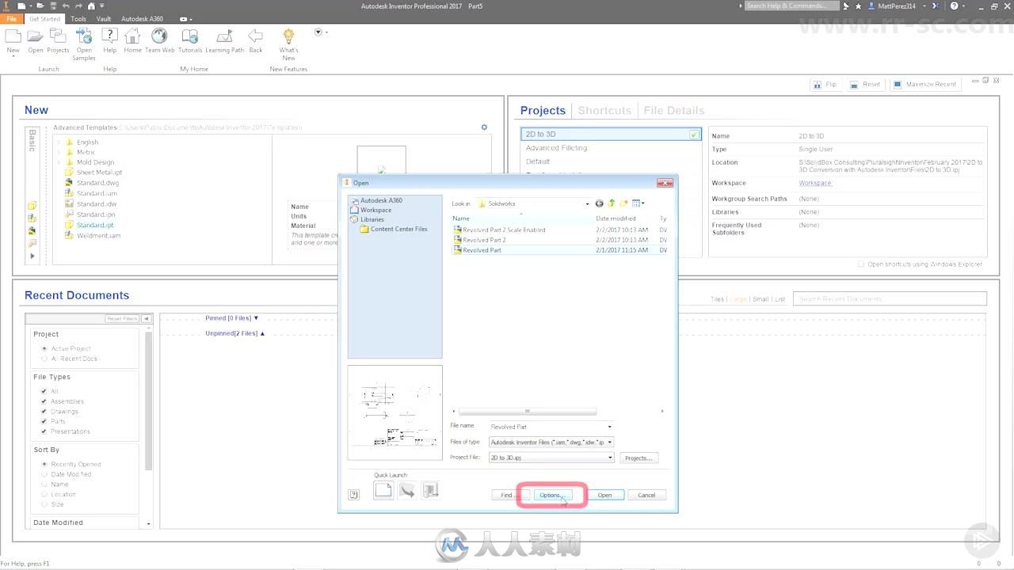Open What's New lightbulb icon
Viewport: 1014px width, 570px height.
click(288, 36)
